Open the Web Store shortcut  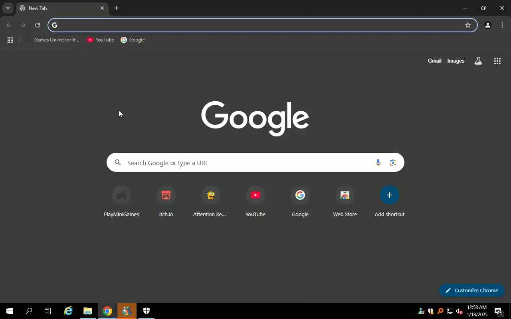click(345, 202)
